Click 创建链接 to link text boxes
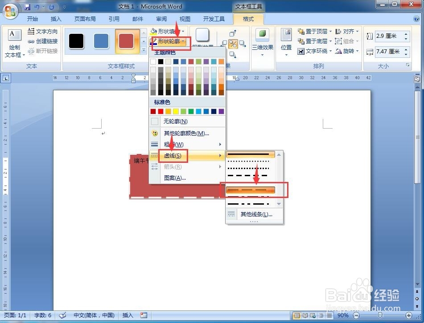Viewport: 424px width, 323px height. (43, 41)
